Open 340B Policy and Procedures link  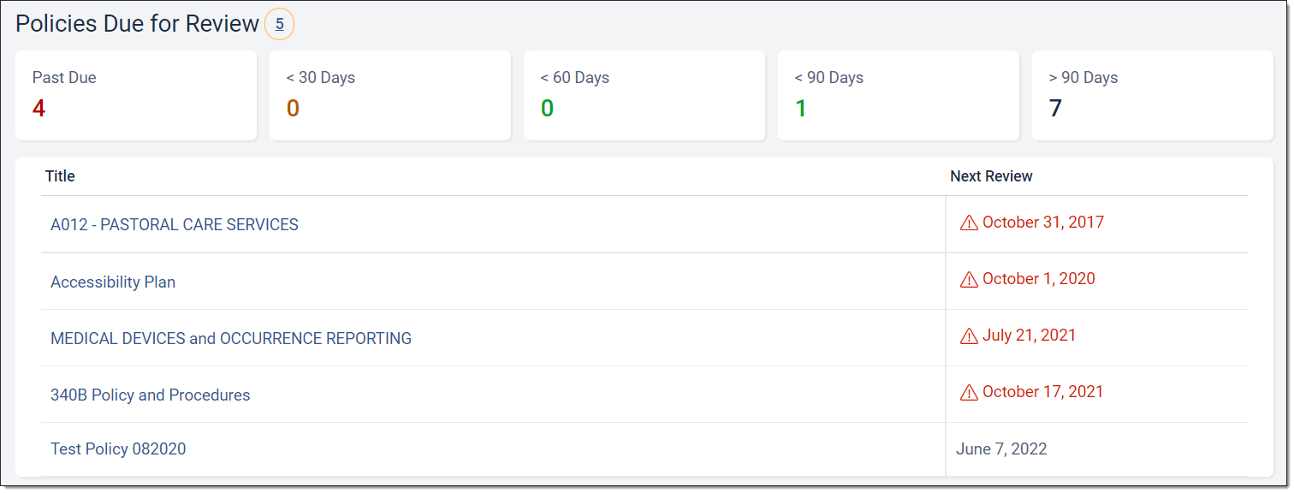click(151, 395)
